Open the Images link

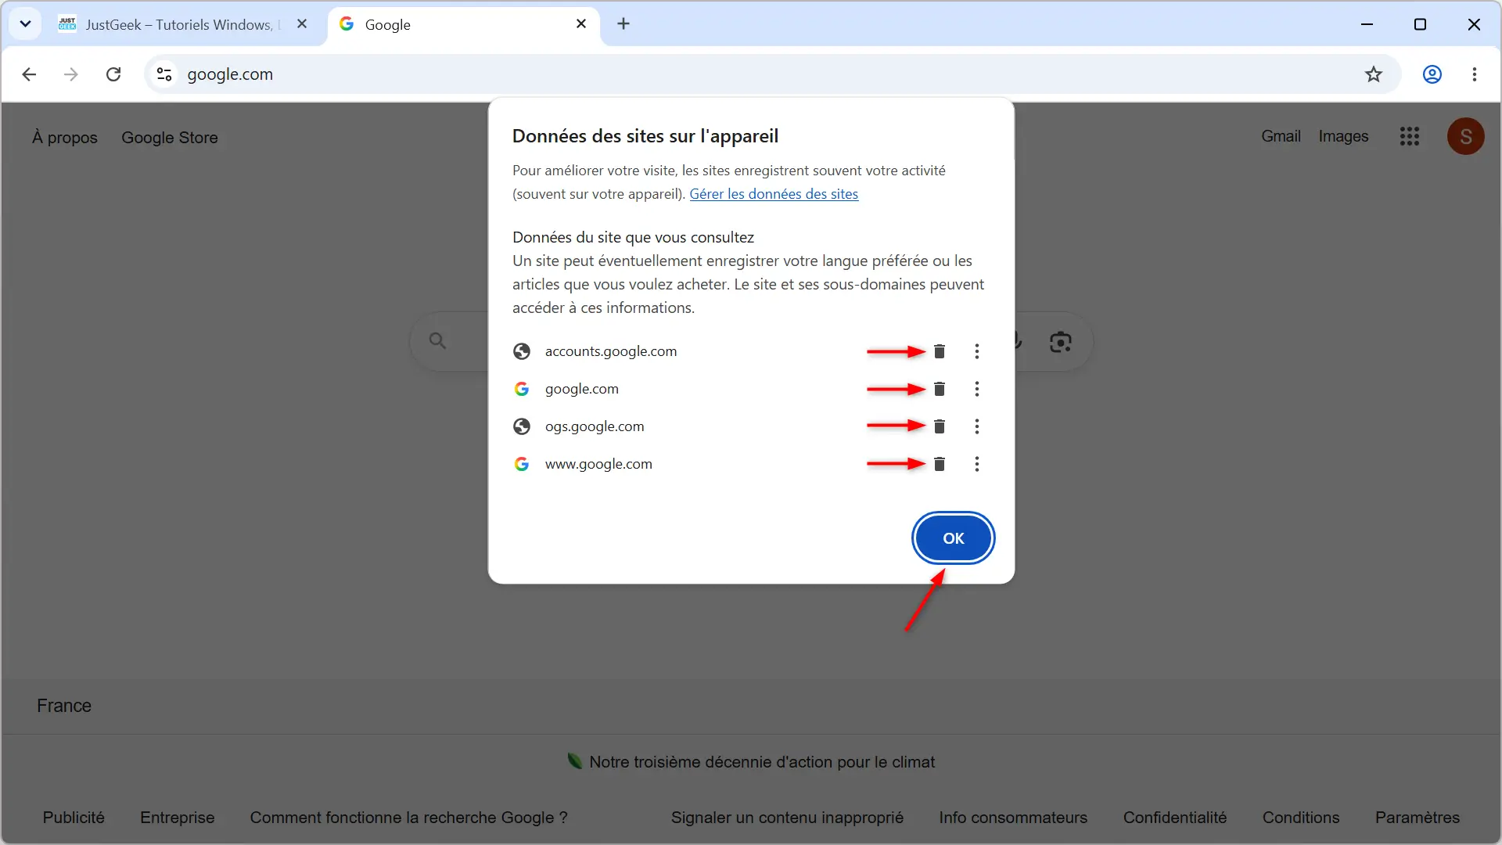click(x=1343, y=136)
